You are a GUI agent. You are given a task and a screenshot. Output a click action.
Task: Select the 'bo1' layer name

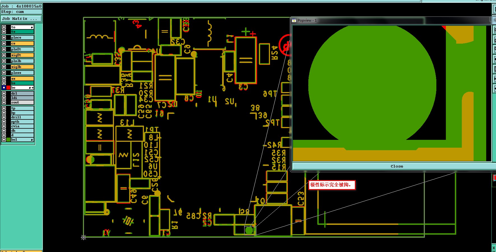pos(22,140)
